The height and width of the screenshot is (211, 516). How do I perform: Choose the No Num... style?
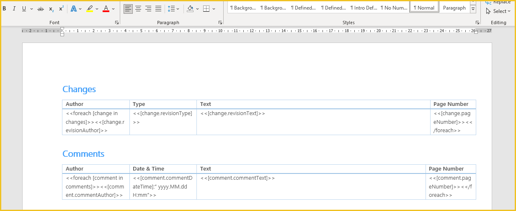[x=394, y=8]
